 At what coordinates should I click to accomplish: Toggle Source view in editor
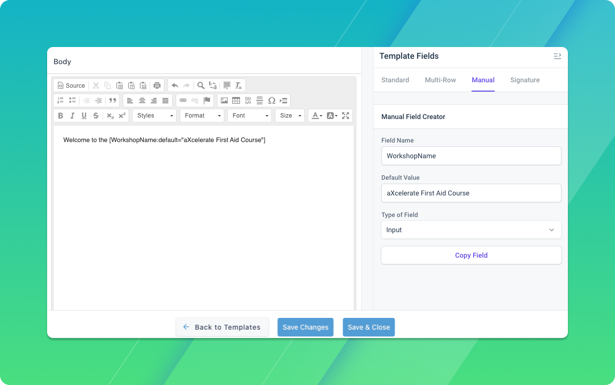[71, 85]
